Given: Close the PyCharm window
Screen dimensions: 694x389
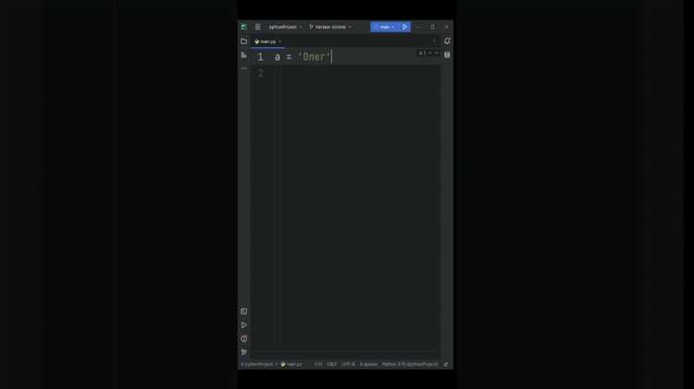Looking at the screenshot, I should click(x=446, y=27).
